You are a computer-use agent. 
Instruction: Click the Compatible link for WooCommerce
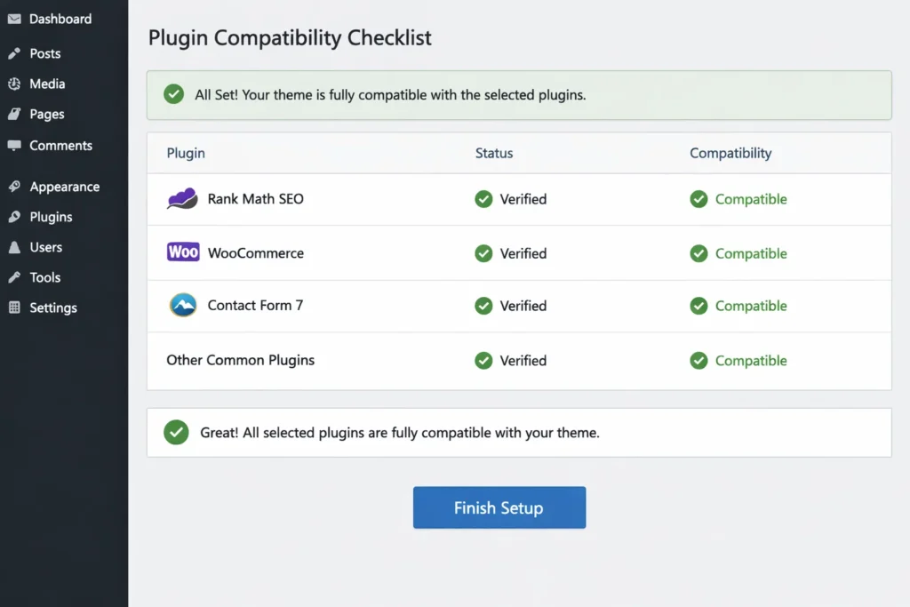click(x=752, y=253)
